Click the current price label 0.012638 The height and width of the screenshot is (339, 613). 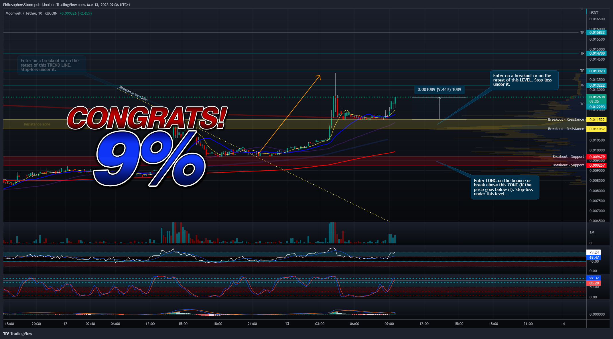[597, 97]
